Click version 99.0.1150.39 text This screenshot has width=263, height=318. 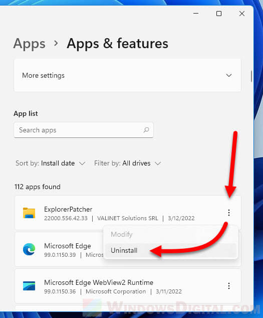click(60, 255)
